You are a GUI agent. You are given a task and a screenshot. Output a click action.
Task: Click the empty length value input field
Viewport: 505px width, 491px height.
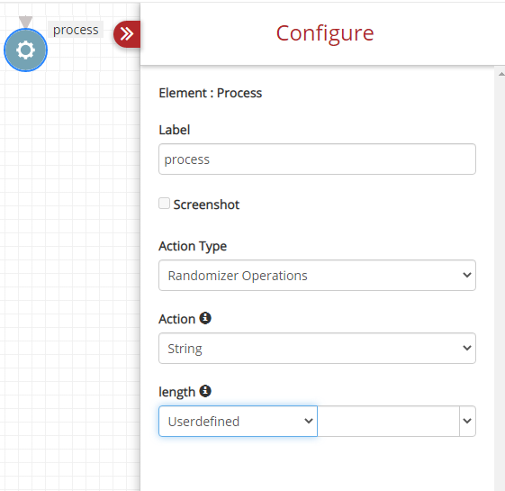[x=388, y=421]
